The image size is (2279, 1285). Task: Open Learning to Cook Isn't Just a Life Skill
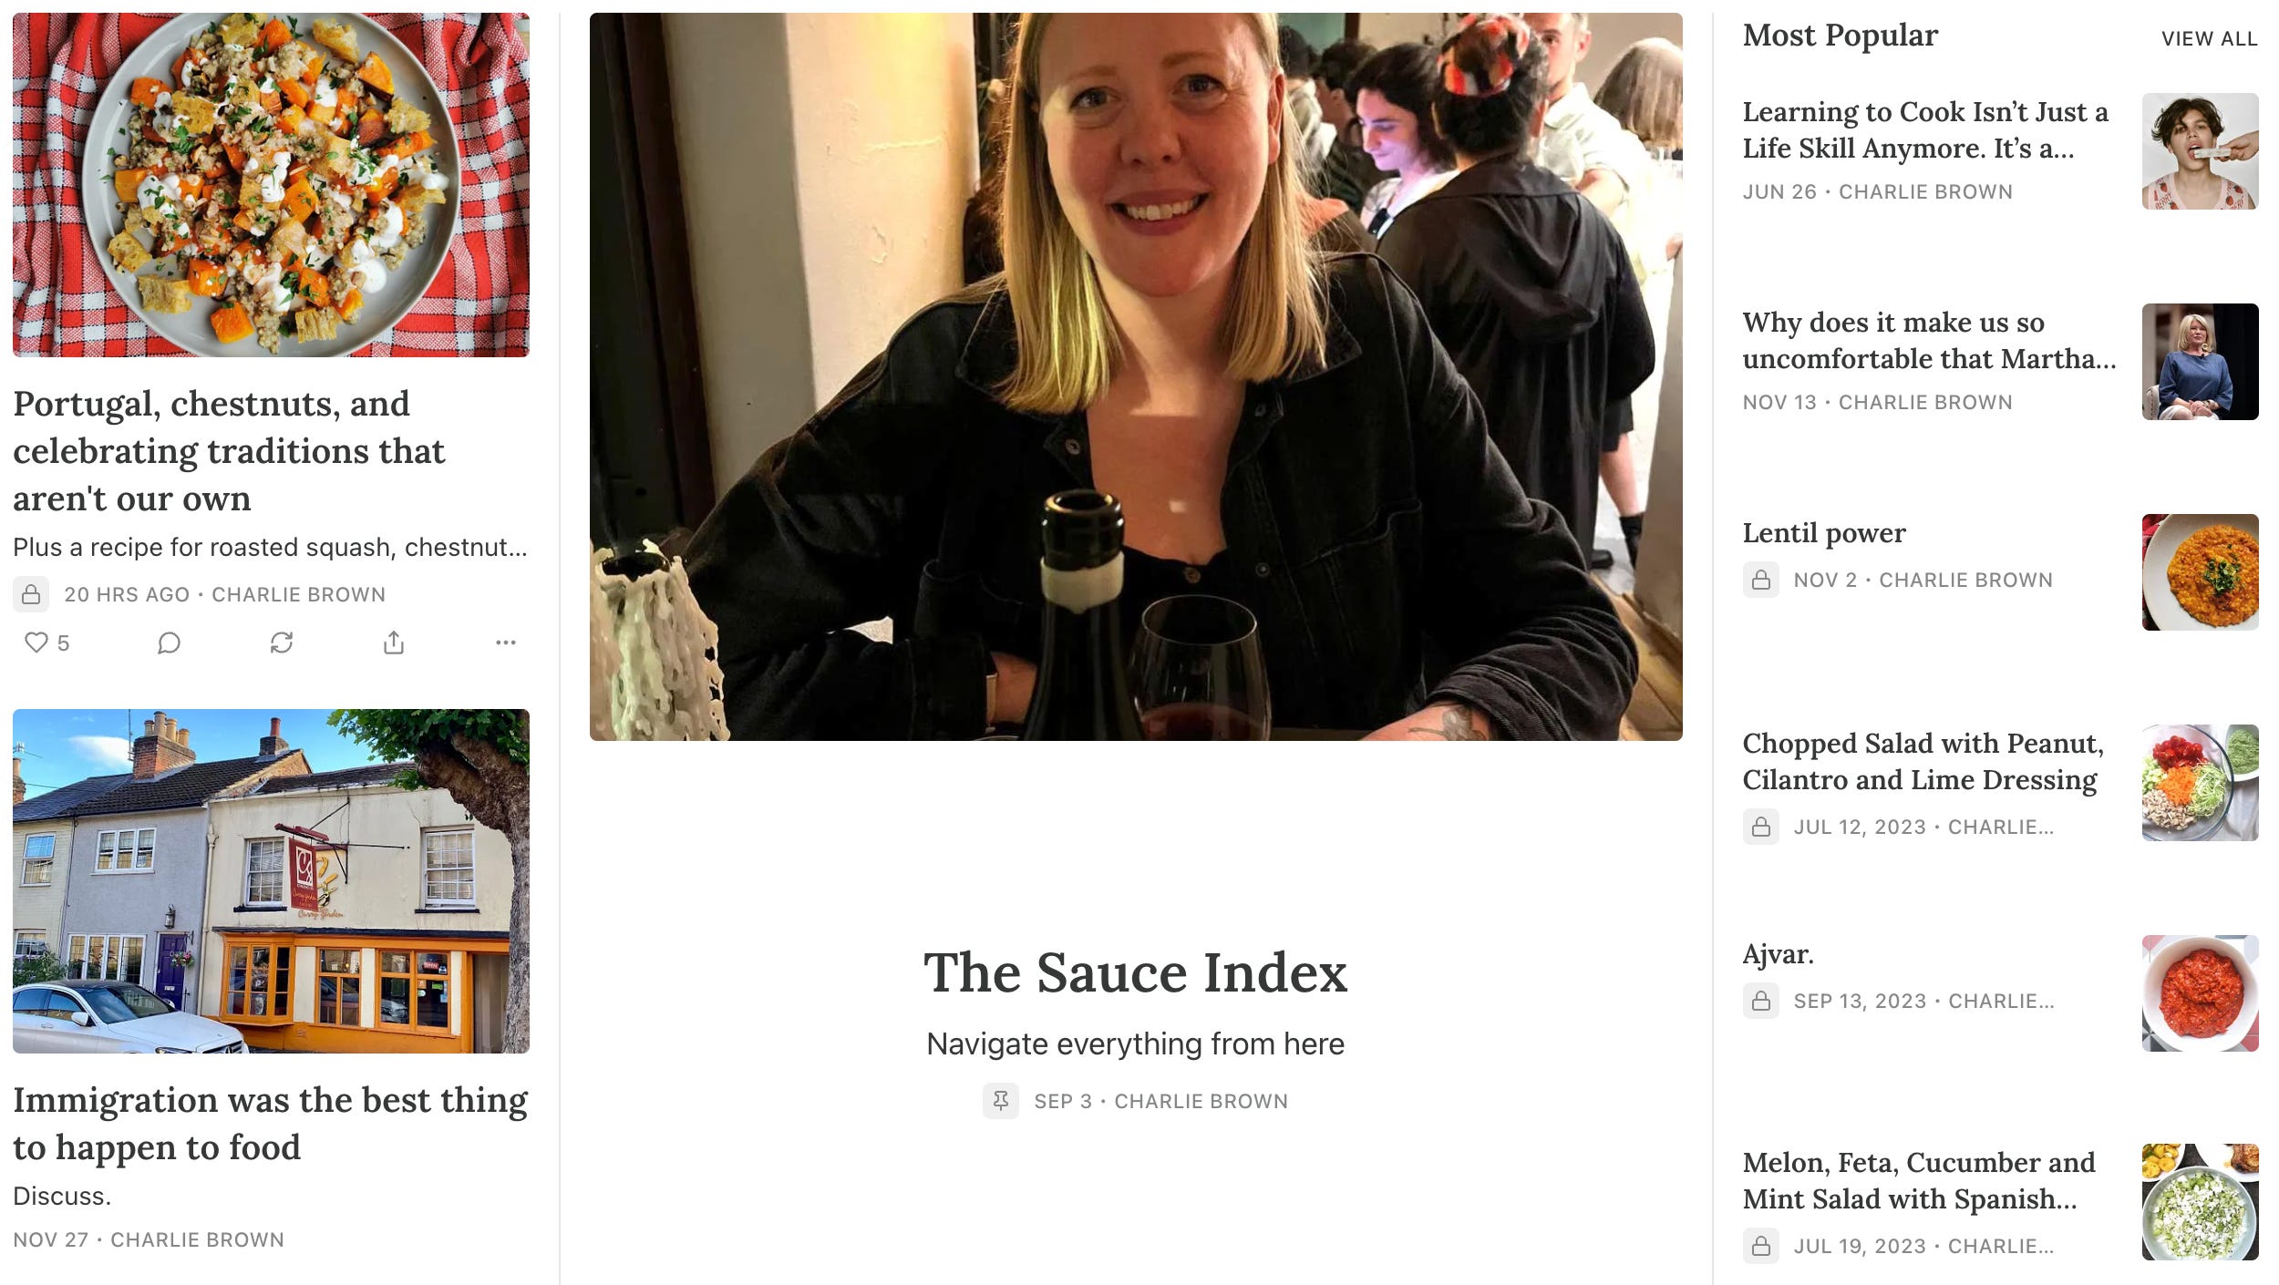[x=1925, y=129]
